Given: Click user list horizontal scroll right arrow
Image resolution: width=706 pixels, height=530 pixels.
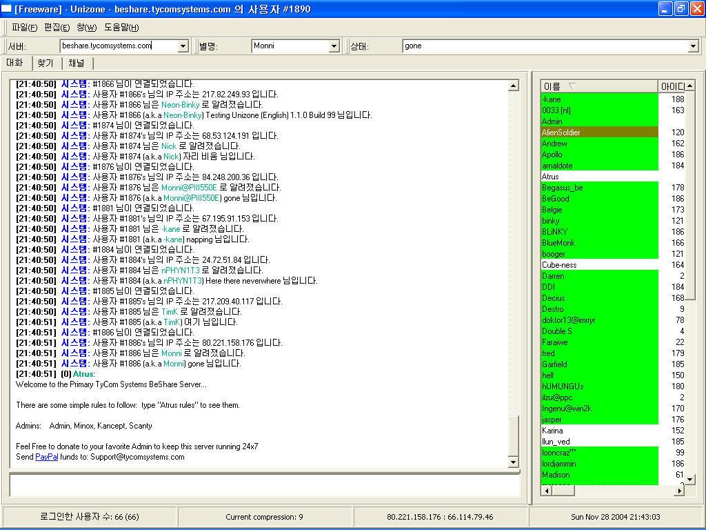Looking at the screenshot, I should point(679,491).
